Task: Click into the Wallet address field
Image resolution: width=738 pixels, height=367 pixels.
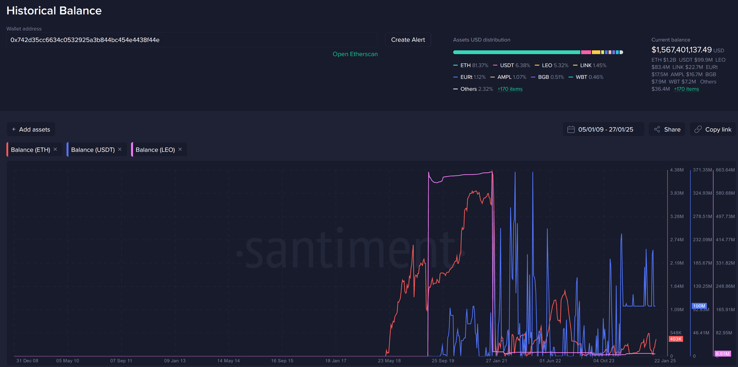Action: tap(192, 40)
